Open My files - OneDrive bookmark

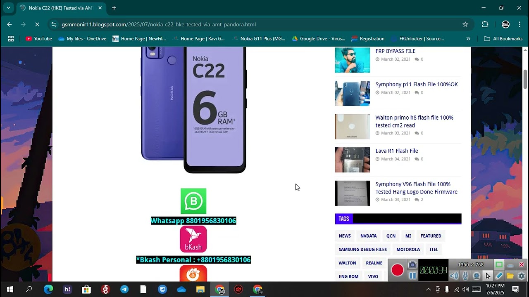pos(82,38)
